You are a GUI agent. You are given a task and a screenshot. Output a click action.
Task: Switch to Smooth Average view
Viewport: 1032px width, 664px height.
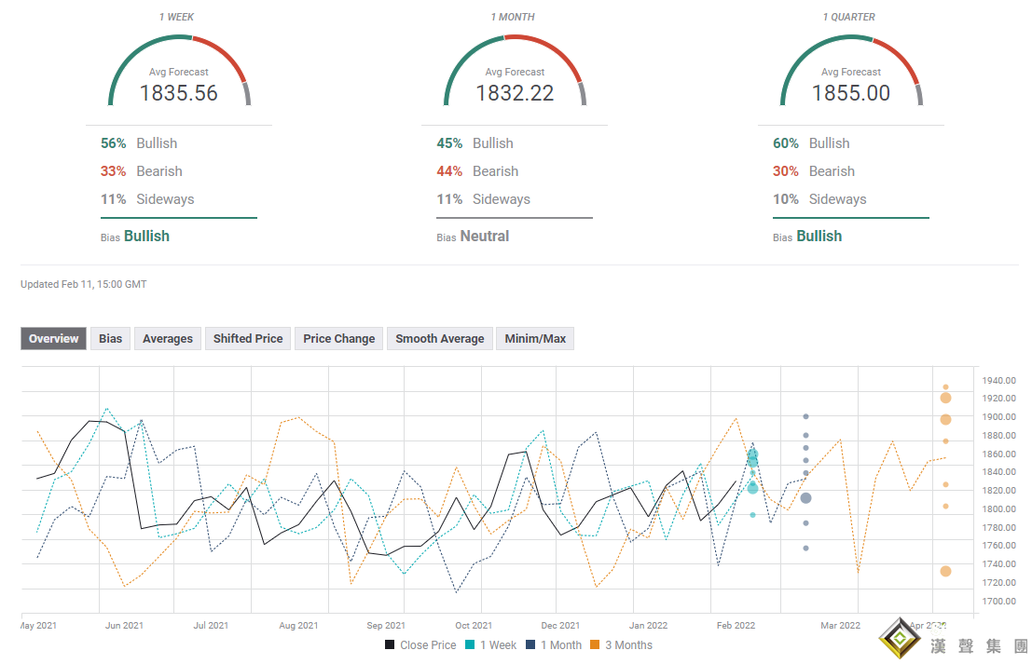point(440,339)
